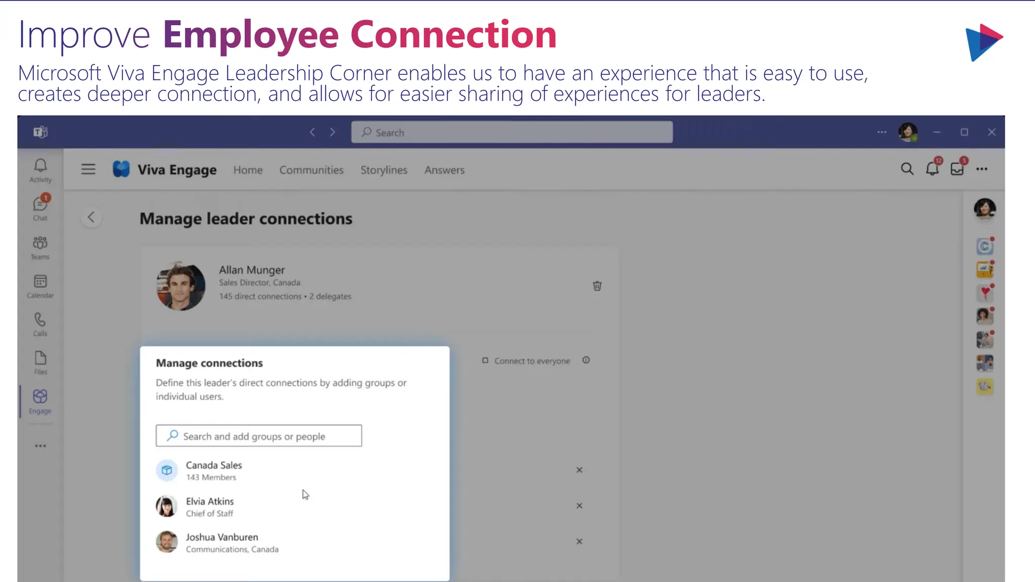Open Viva Engage more options ellipsis
The width and height of the screenshot is (1035, 582).
982,169
